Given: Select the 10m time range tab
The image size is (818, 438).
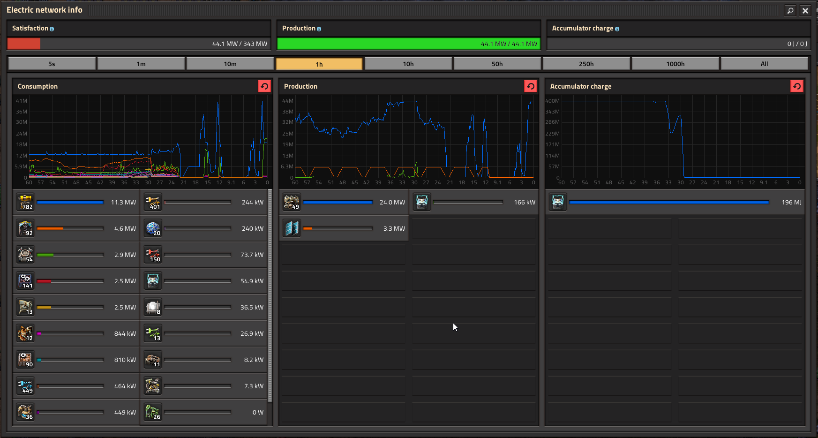Looking at the screenshot, I should click(x=230, y=64).
